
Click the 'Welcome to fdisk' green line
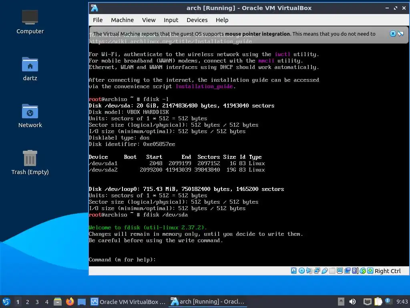click(x=147, y=228)
